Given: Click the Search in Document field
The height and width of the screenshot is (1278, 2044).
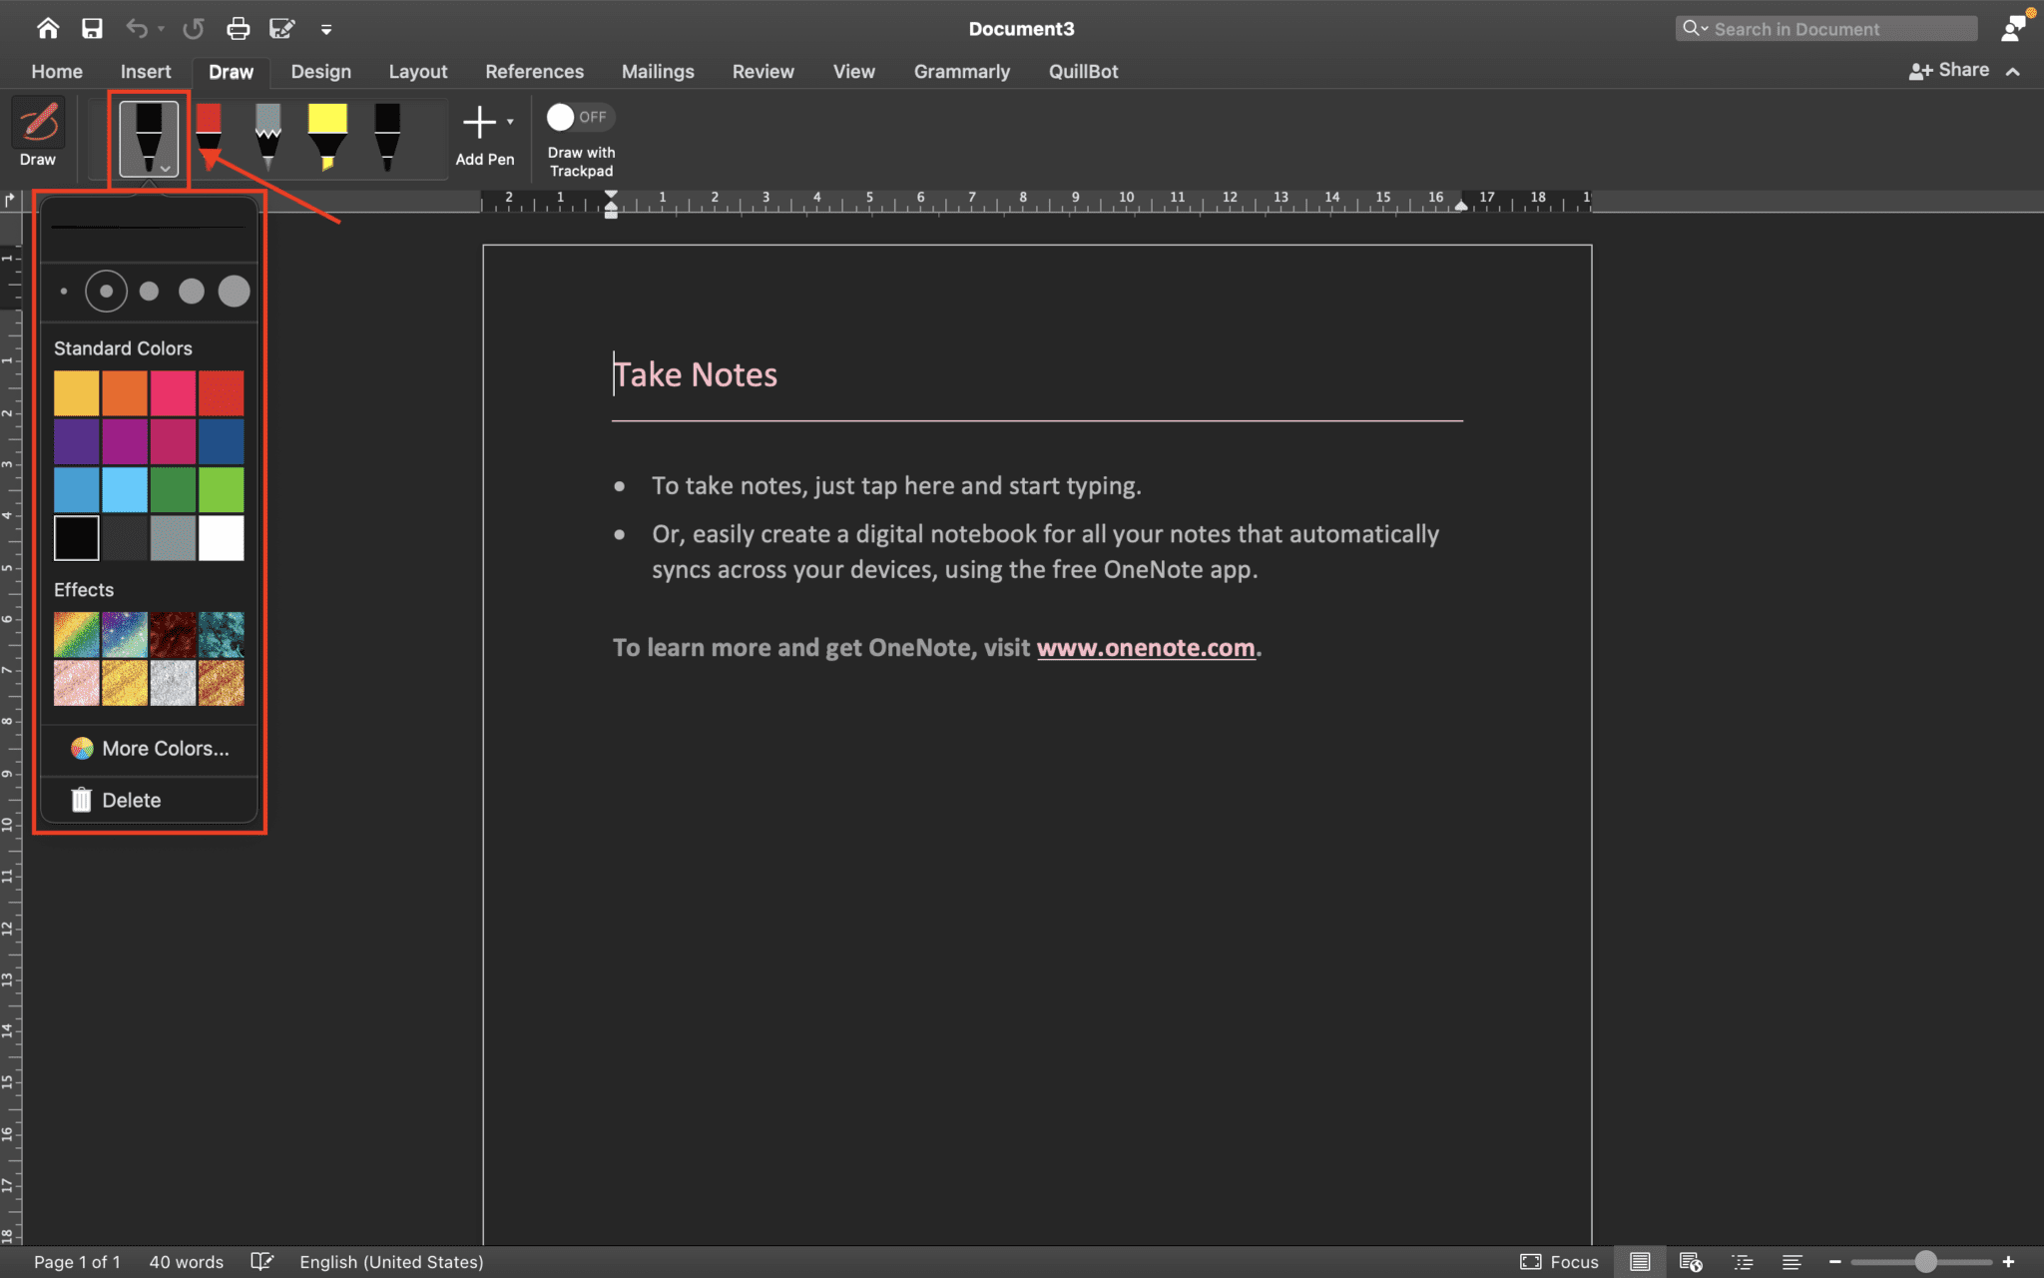Looking at the screenshot, I should click(1826, 28).
